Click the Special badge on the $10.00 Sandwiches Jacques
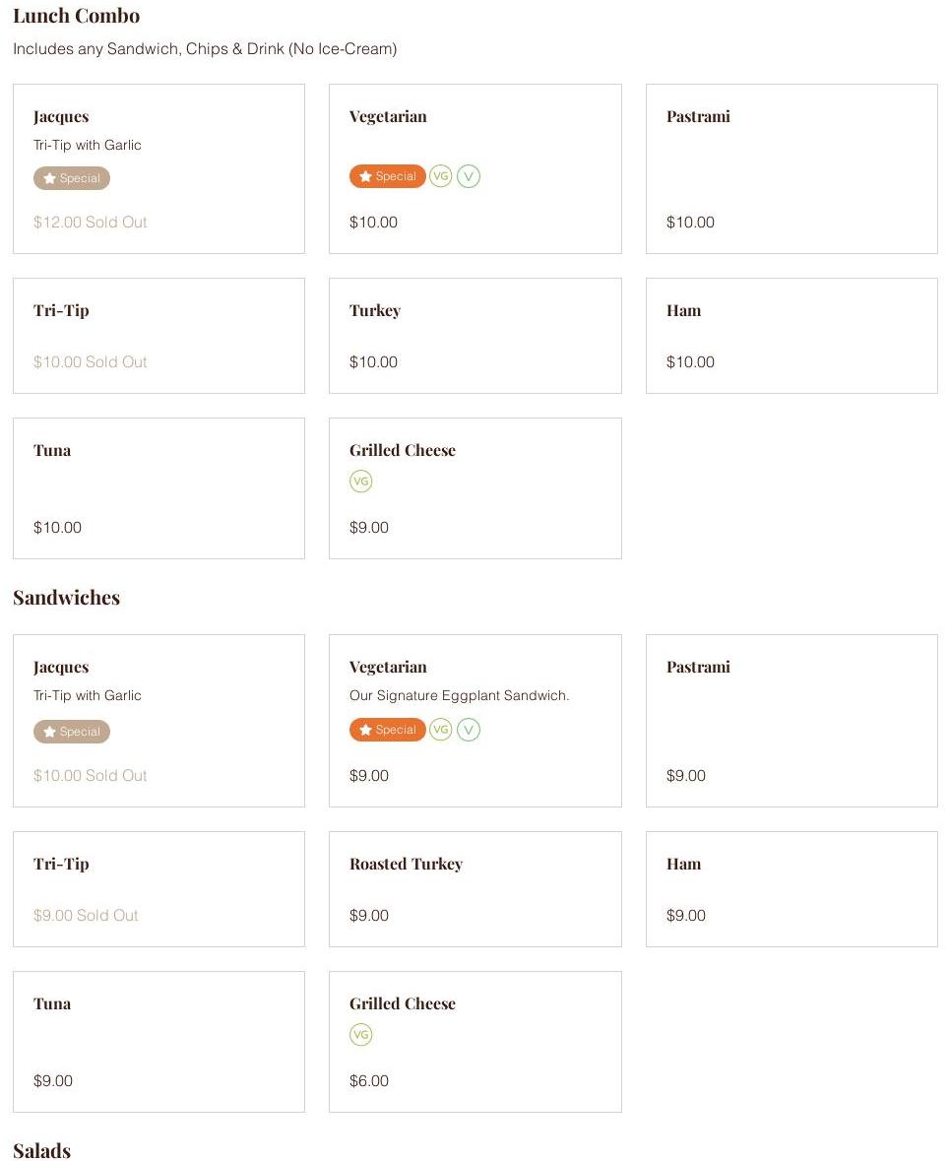The height and width of the screenshot is (1161, 950). tap(72, 732)
